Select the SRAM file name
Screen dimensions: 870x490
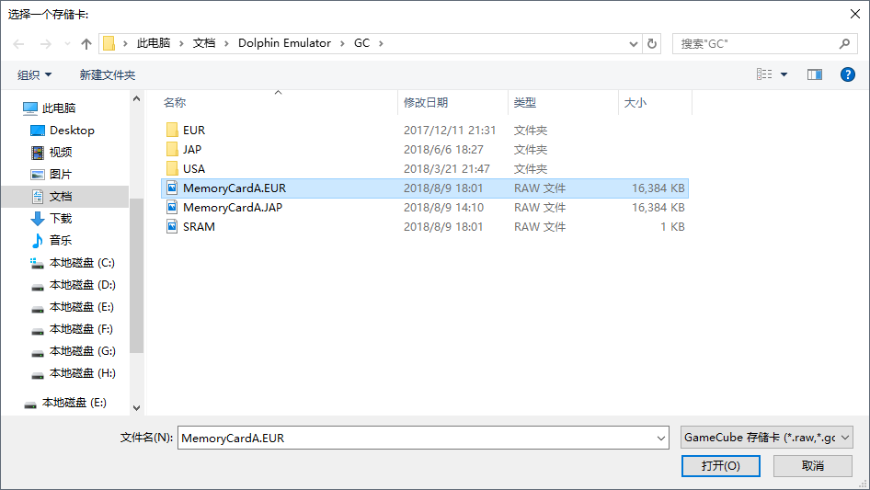(x=199, y=226)
